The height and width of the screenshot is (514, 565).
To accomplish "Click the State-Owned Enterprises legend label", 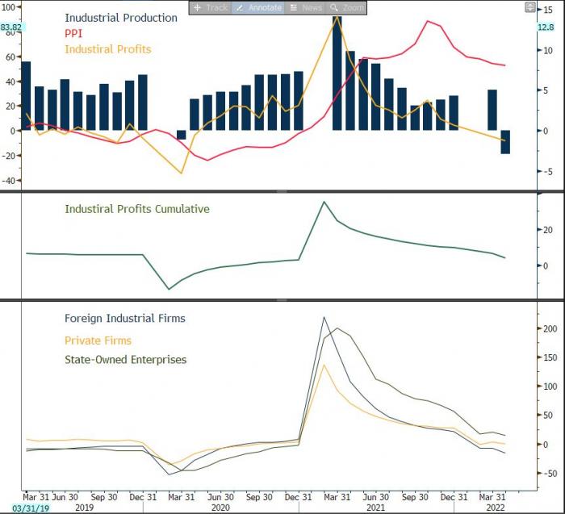I will pos(126,360).
